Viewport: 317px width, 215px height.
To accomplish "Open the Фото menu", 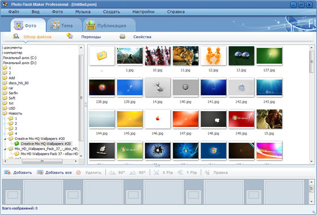I will coord(57,12).
